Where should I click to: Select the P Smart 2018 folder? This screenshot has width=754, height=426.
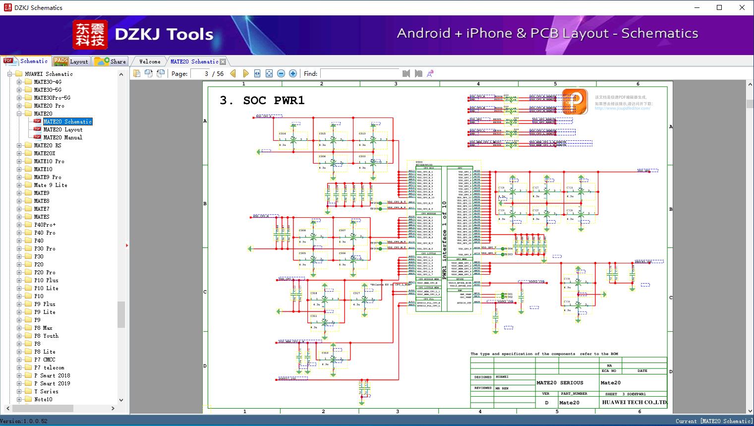click(x=52, y=375)
